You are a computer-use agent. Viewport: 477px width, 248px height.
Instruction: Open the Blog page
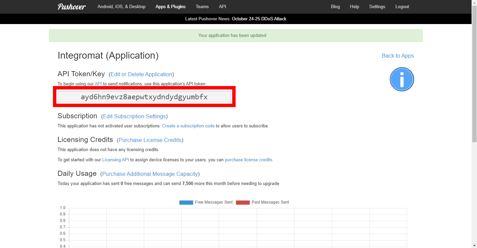pyautogui.click(x=335, y=6)
